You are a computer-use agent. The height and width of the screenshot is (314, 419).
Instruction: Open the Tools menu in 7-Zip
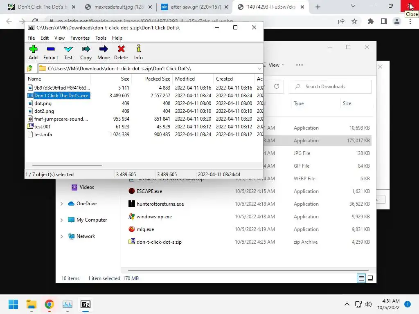tap(101, 38)
